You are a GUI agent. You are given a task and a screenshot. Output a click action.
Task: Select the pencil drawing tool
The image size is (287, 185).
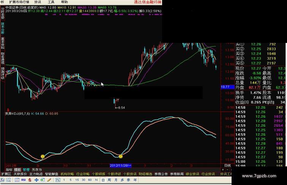click(49, 180)
